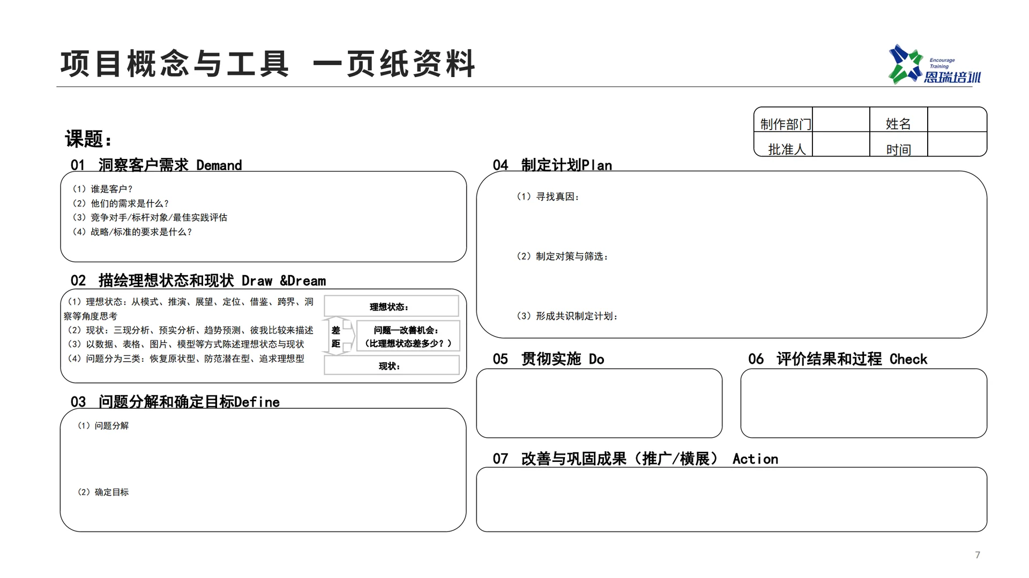Click the slide title 项目概念与工具 一页纸资料

click(x=268, y=64)
